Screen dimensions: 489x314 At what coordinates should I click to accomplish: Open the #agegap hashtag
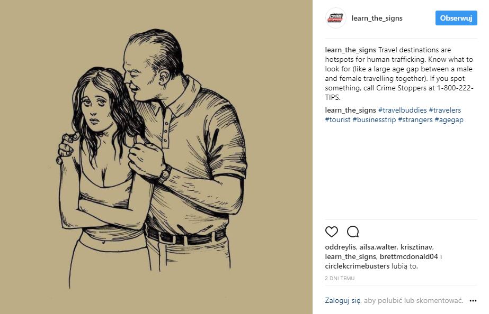coord(449,119)
